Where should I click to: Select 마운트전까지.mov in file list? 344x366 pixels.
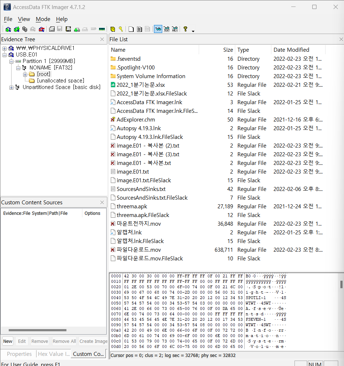(139, 224)
